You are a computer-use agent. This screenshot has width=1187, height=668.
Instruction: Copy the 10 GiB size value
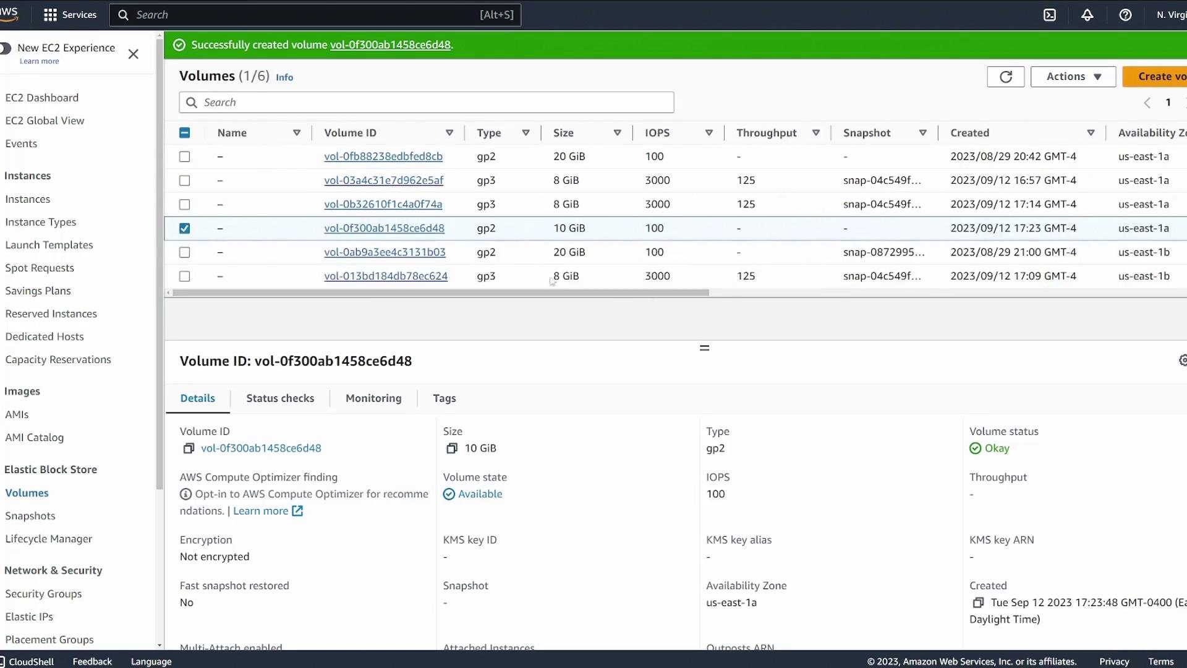[x=452, y=448]
